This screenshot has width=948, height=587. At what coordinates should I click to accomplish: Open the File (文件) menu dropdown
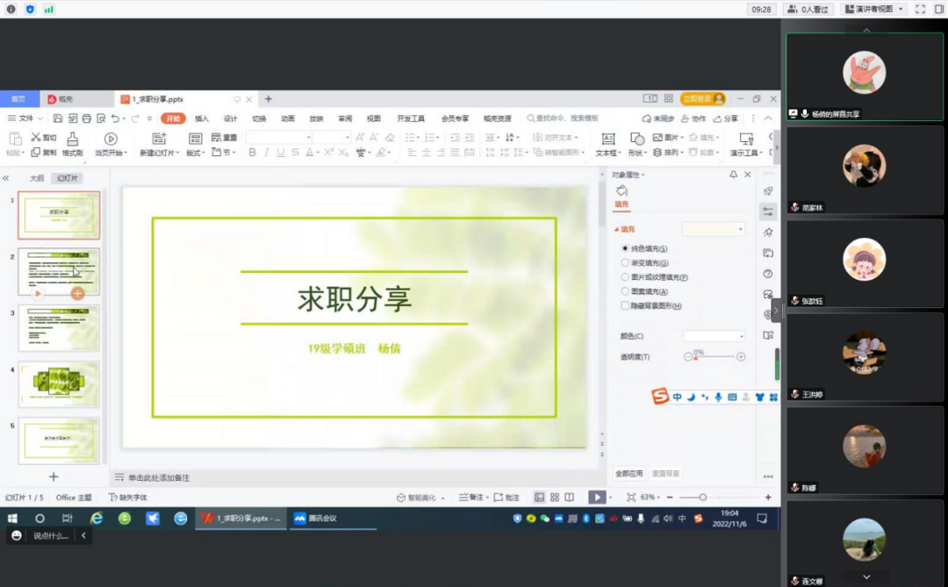pyautogui.click(x=26, y=118)
